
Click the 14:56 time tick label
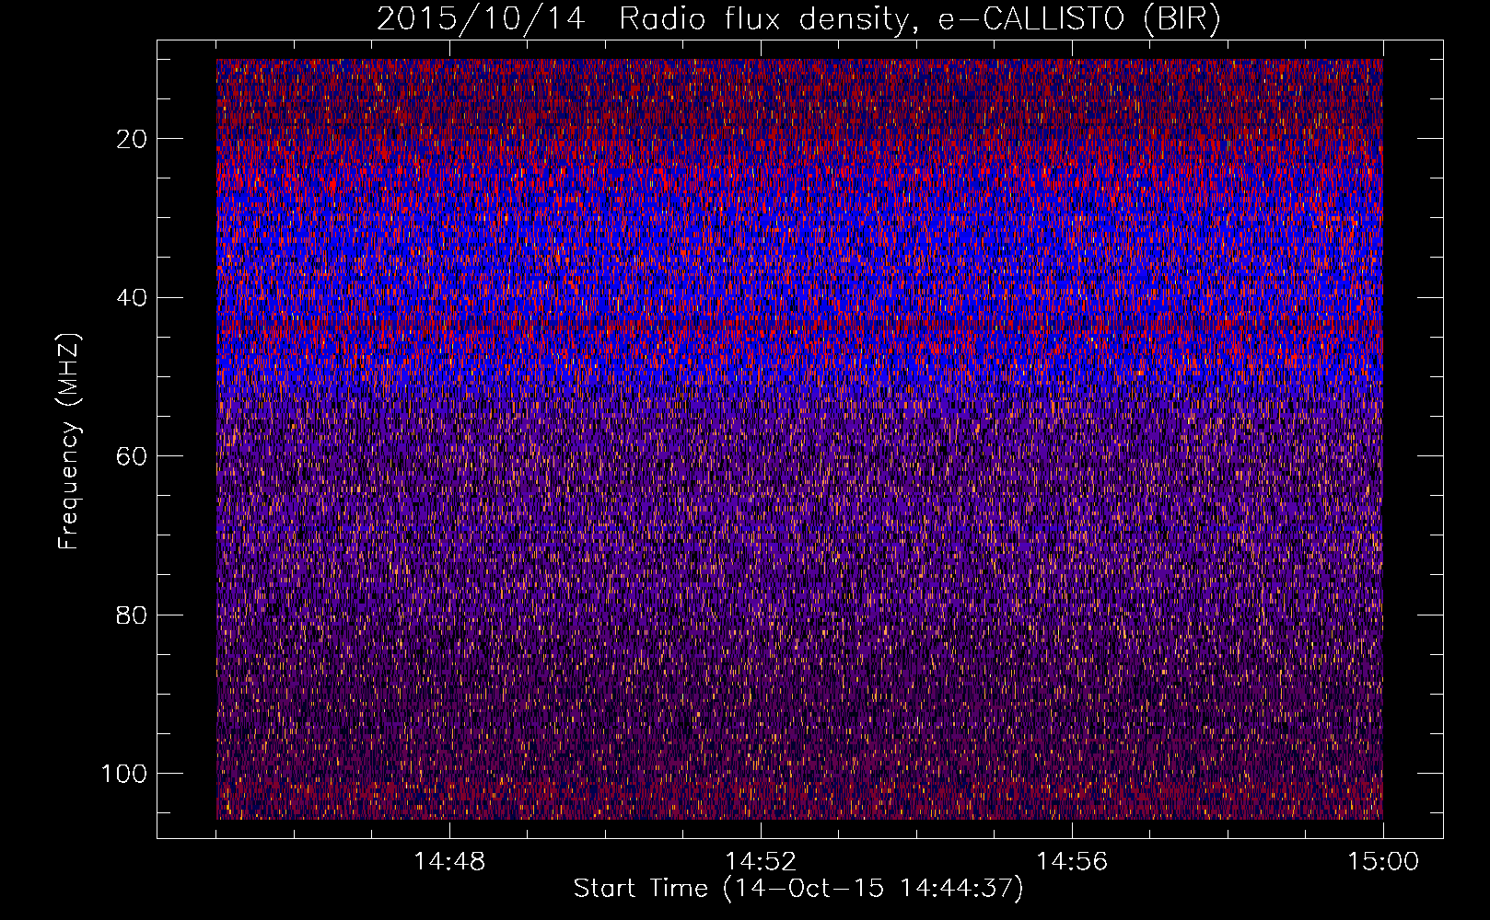(x=1072, y=862)
